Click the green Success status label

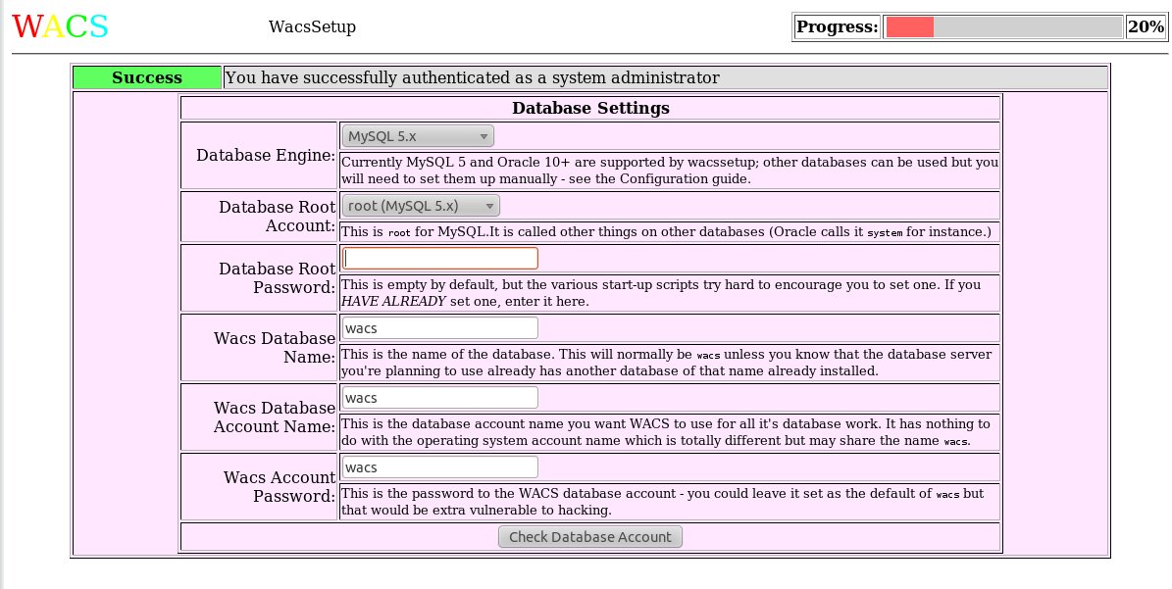click(147, 77)
